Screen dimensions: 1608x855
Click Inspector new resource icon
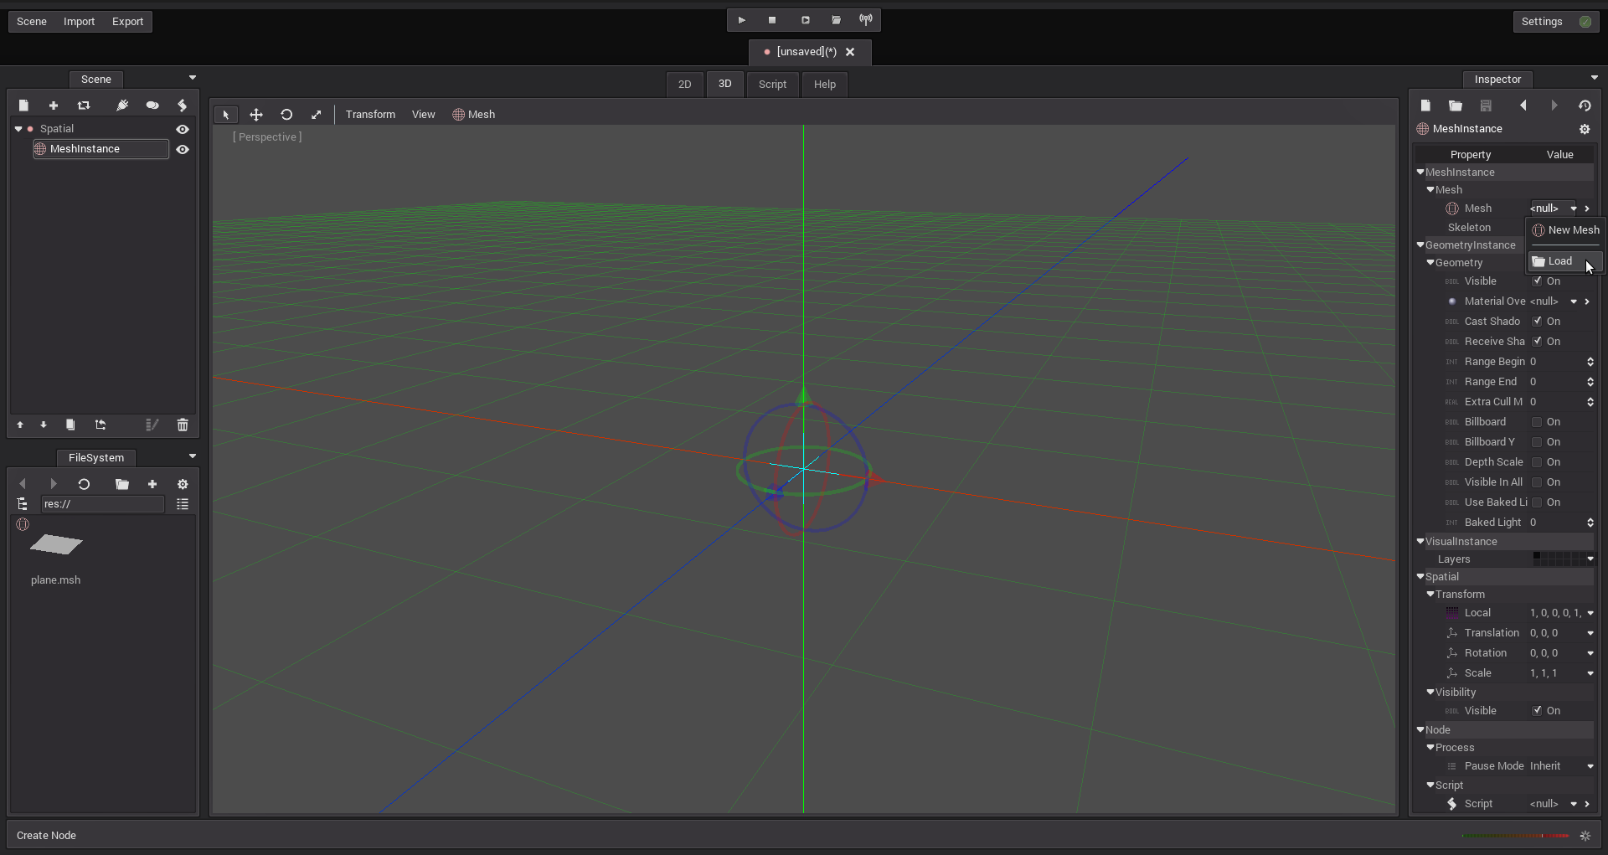(1425, 106)
